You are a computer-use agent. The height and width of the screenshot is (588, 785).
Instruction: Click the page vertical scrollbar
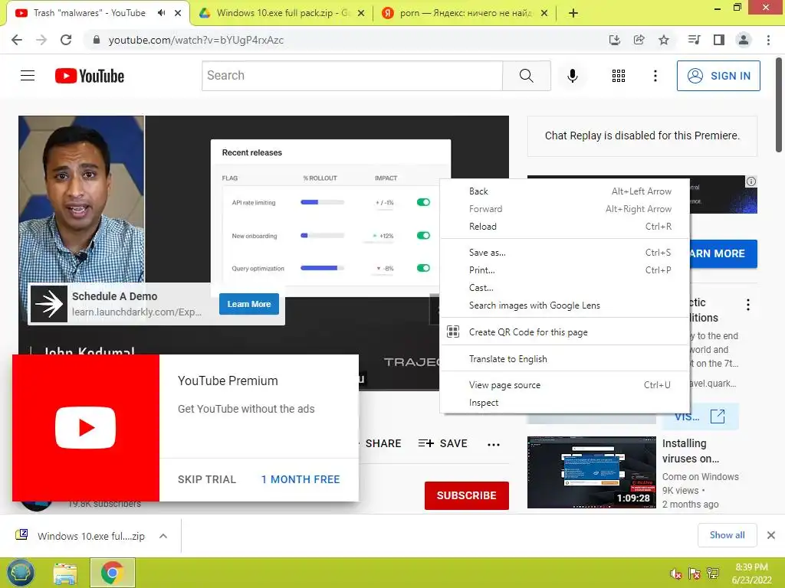tap(779, 105)
